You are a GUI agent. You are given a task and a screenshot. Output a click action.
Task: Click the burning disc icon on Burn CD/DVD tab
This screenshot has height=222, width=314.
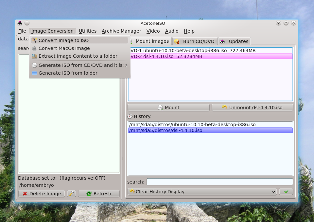tap(177, 41)
